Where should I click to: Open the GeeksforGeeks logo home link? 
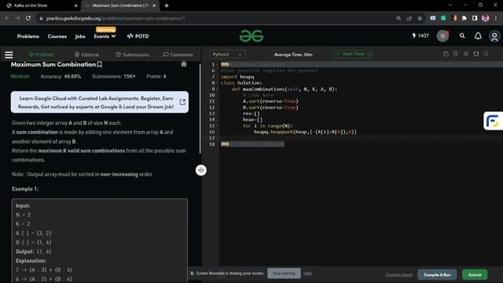coord(251,36)
